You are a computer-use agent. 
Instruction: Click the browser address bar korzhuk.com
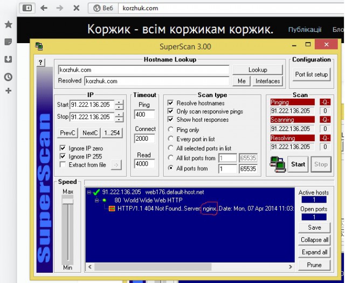(x=231, y=8)
